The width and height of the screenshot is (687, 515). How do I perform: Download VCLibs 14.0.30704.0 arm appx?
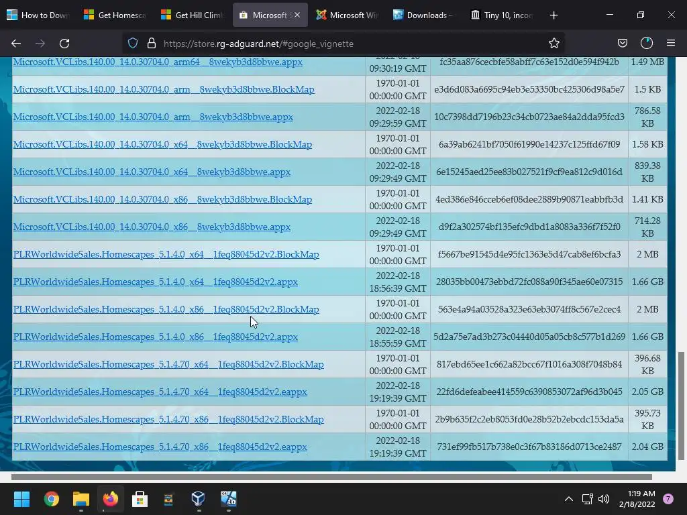[153, 117]
